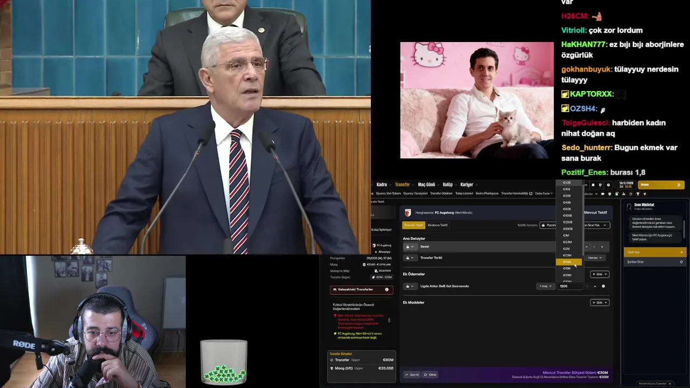690x388 pixels.
Task: Expand the Daha Fazla menu
Action: click(545, 193)
